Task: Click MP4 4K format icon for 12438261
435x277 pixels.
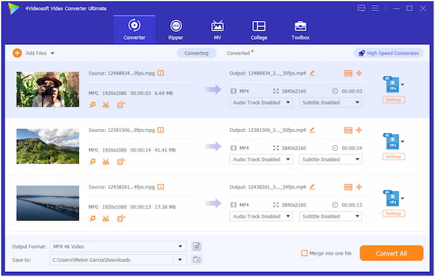Action: click(391, 198)
